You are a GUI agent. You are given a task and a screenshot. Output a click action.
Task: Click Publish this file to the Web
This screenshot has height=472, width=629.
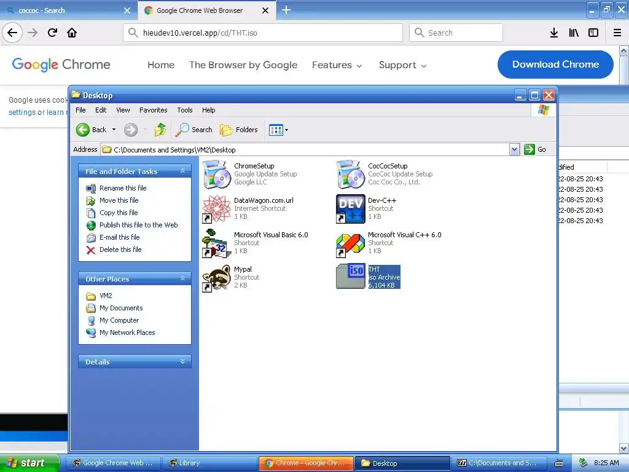point(138,225)
